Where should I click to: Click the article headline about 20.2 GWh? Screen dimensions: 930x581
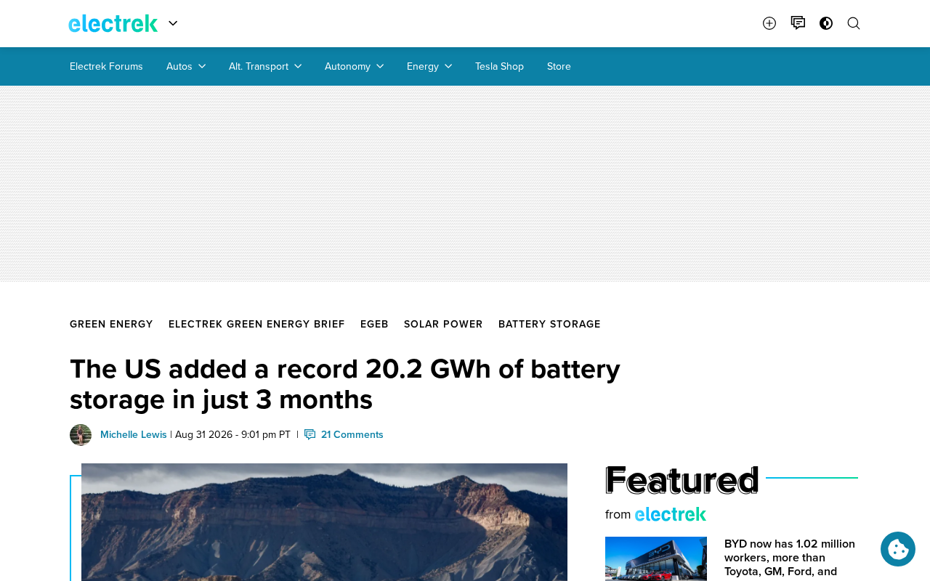pos(345,384)
